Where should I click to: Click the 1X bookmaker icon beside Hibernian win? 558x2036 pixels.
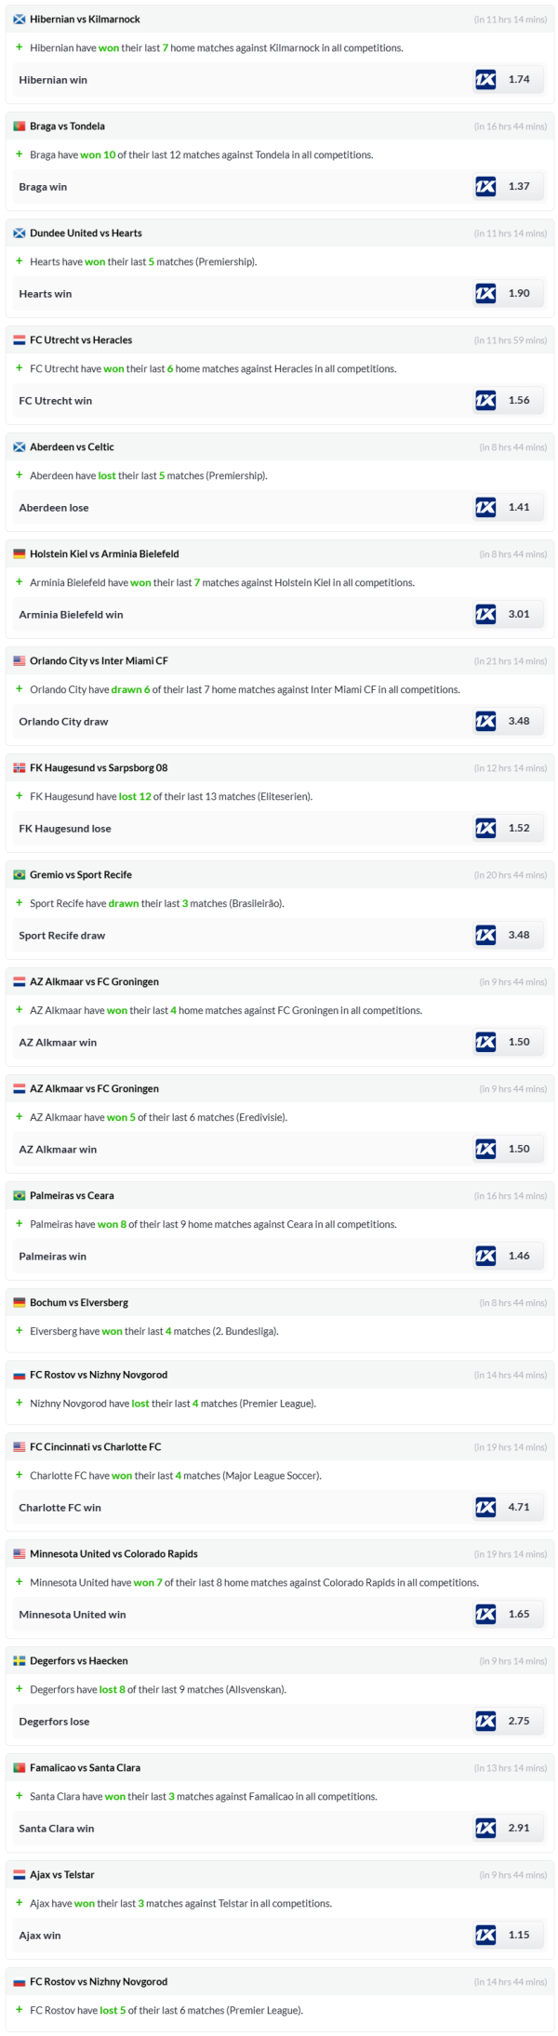click(x=485, y=80)
